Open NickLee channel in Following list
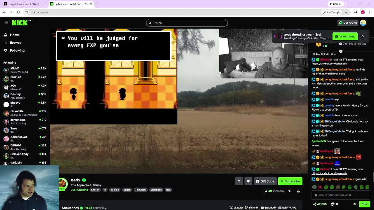The image size is (374, 210). pyautogui.click(x=25, y=79)
